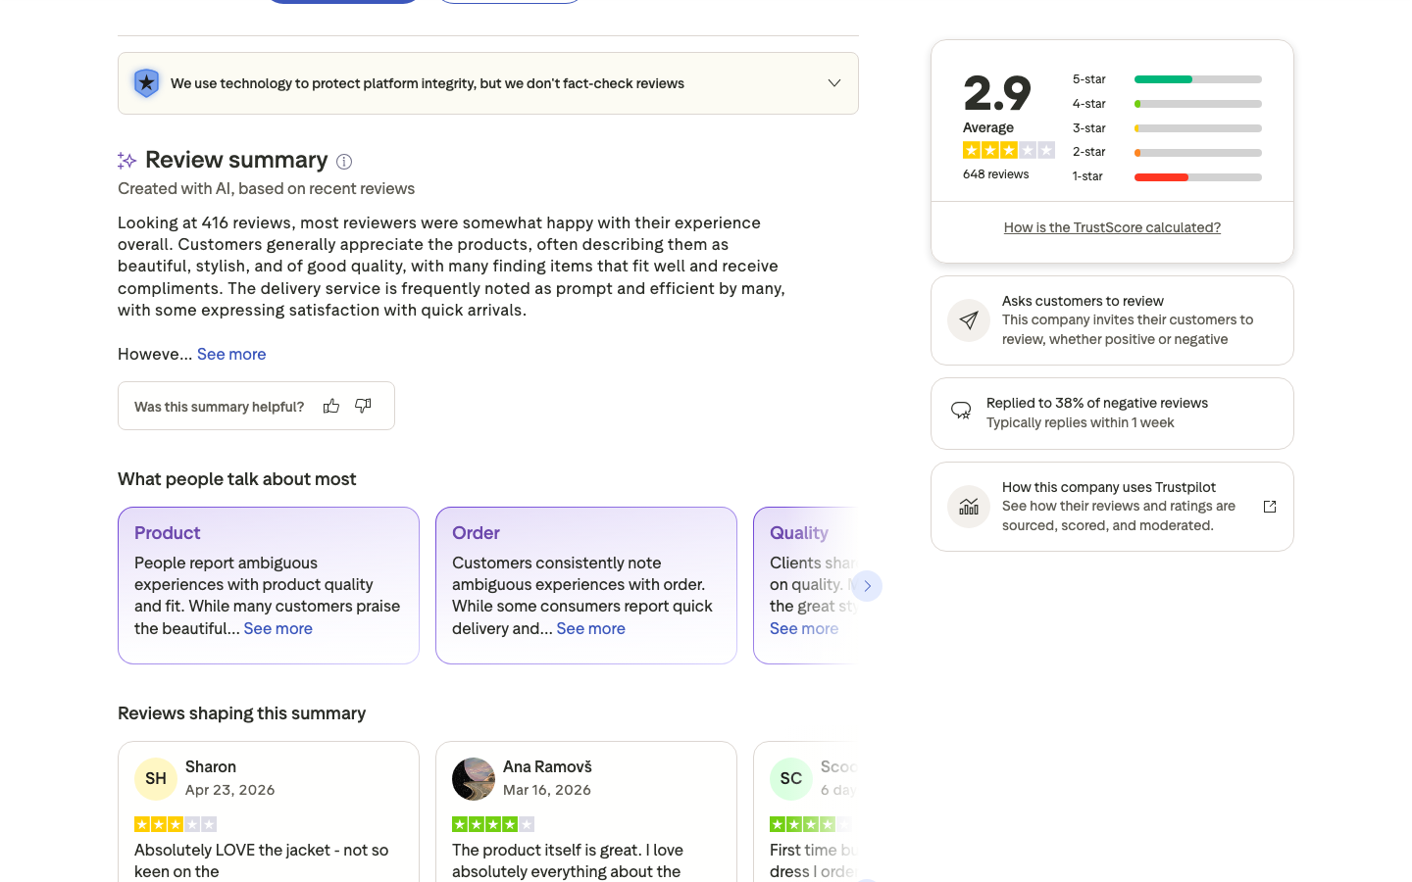
Task: Click Ana Ramovš's profile photo
Action: click(x=474, y=779)
